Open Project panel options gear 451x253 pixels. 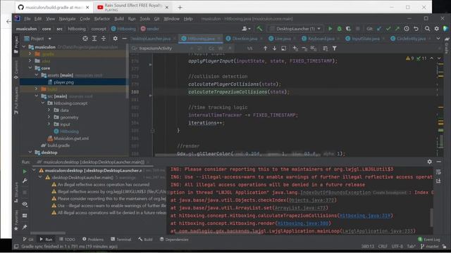[115, 39]
